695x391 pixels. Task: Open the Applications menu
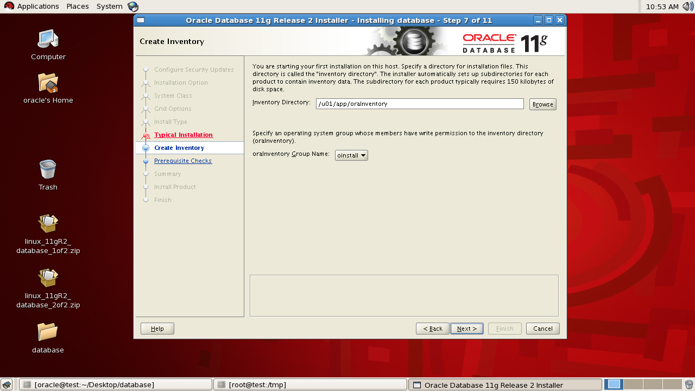coord(38,7)
